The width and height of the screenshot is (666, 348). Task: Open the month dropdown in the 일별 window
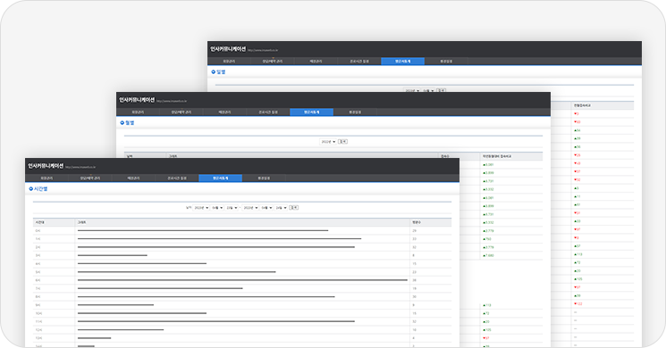pos(428,90)
